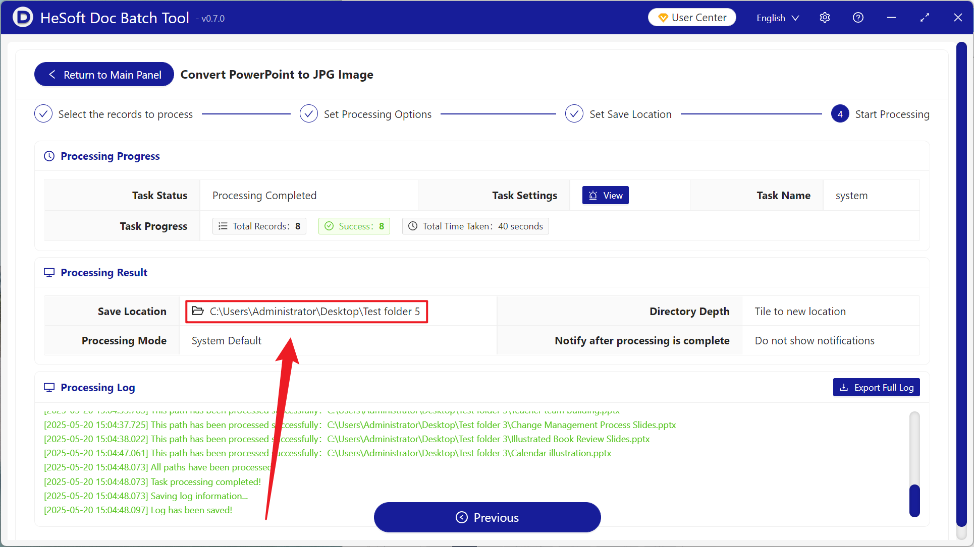Go back with the Previous button
This screenshot has width=974, height=547.
(x=487, y=517)
